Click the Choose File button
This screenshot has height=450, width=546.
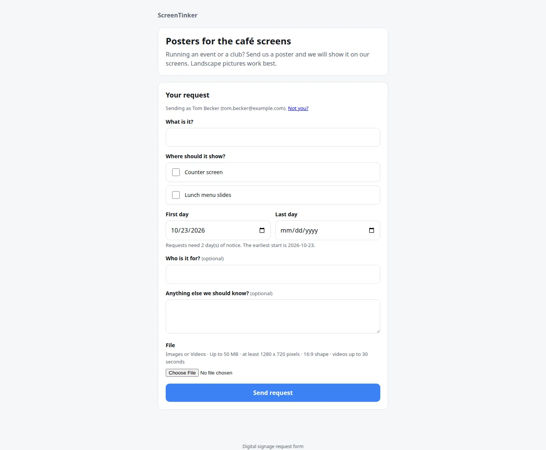pos(182,373)
